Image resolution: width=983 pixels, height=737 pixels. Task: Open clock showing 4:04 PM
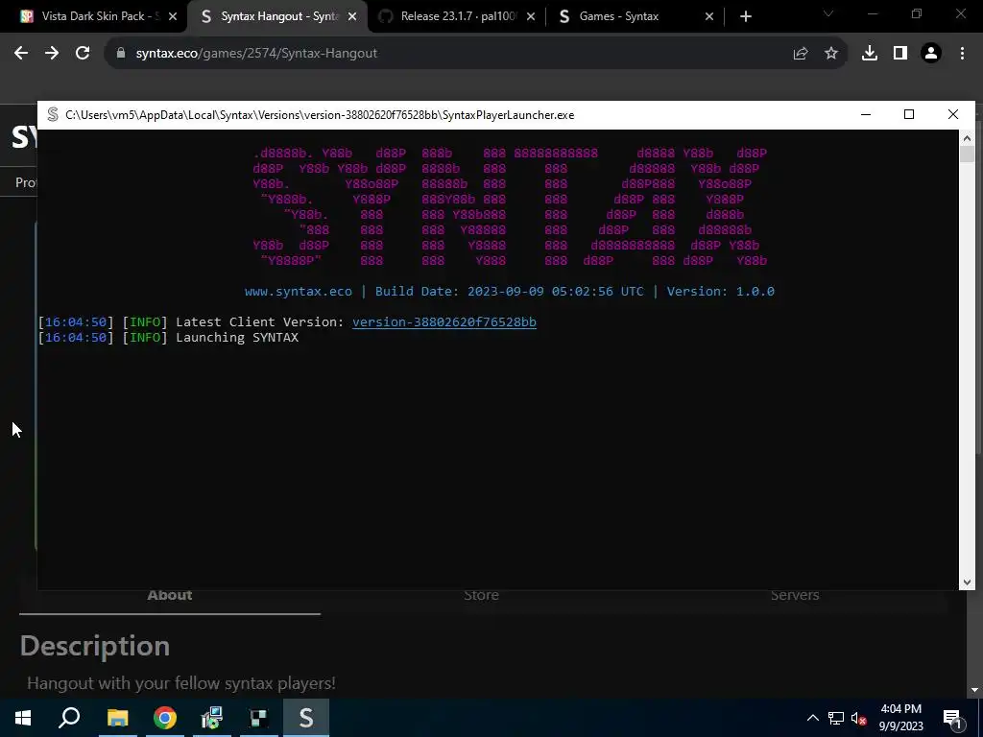(x=900, y=718)
